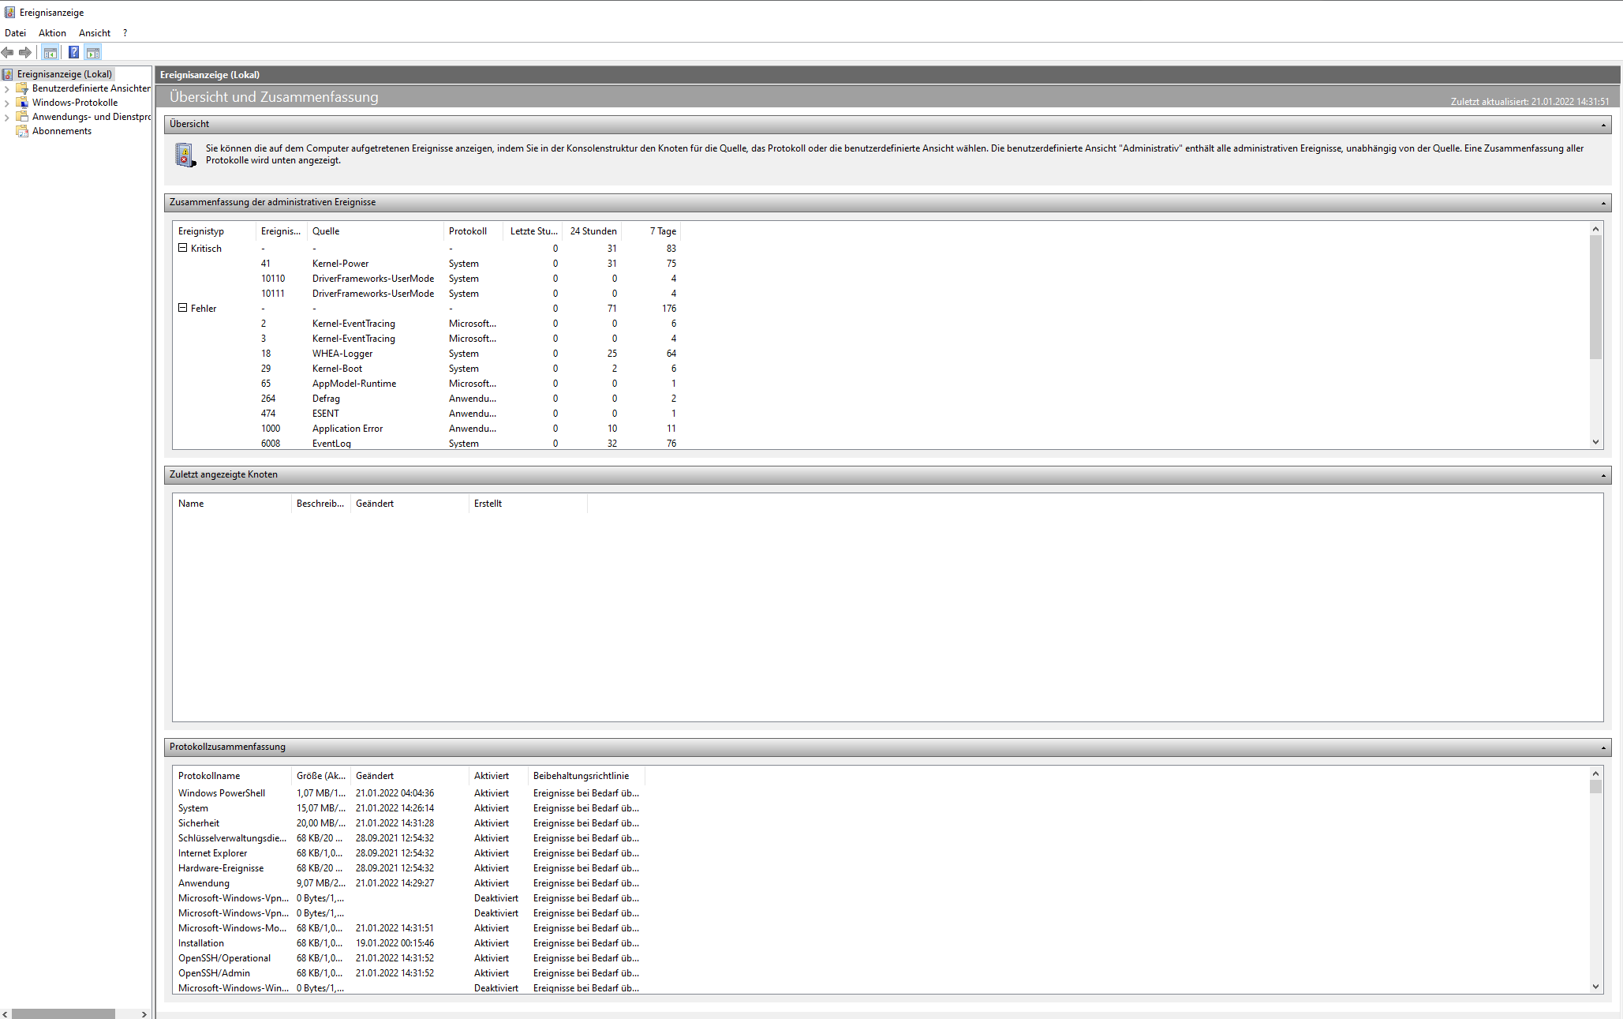
Task: Open the Ansicht menu
Action: click(x=94, y=33)
